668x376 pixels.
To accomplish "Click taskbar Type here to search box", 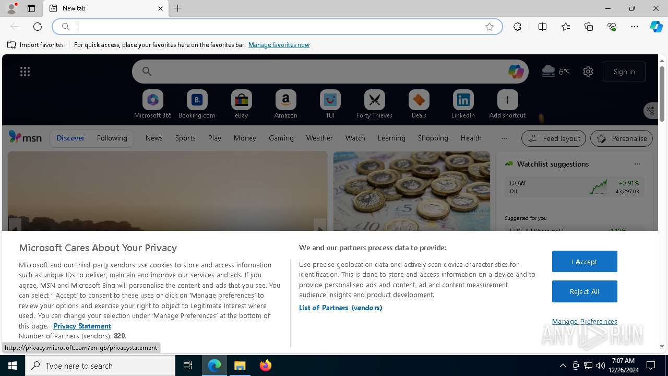I will click(x=100, y=366).
